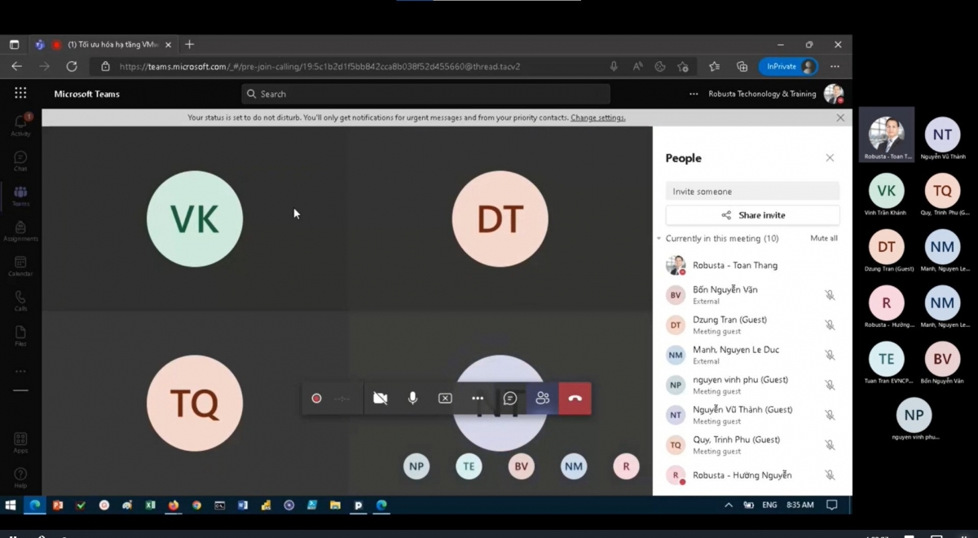Viewport: 978px width, 538px height.
Task: Open a new browser tab
Action: pos(189,44)
